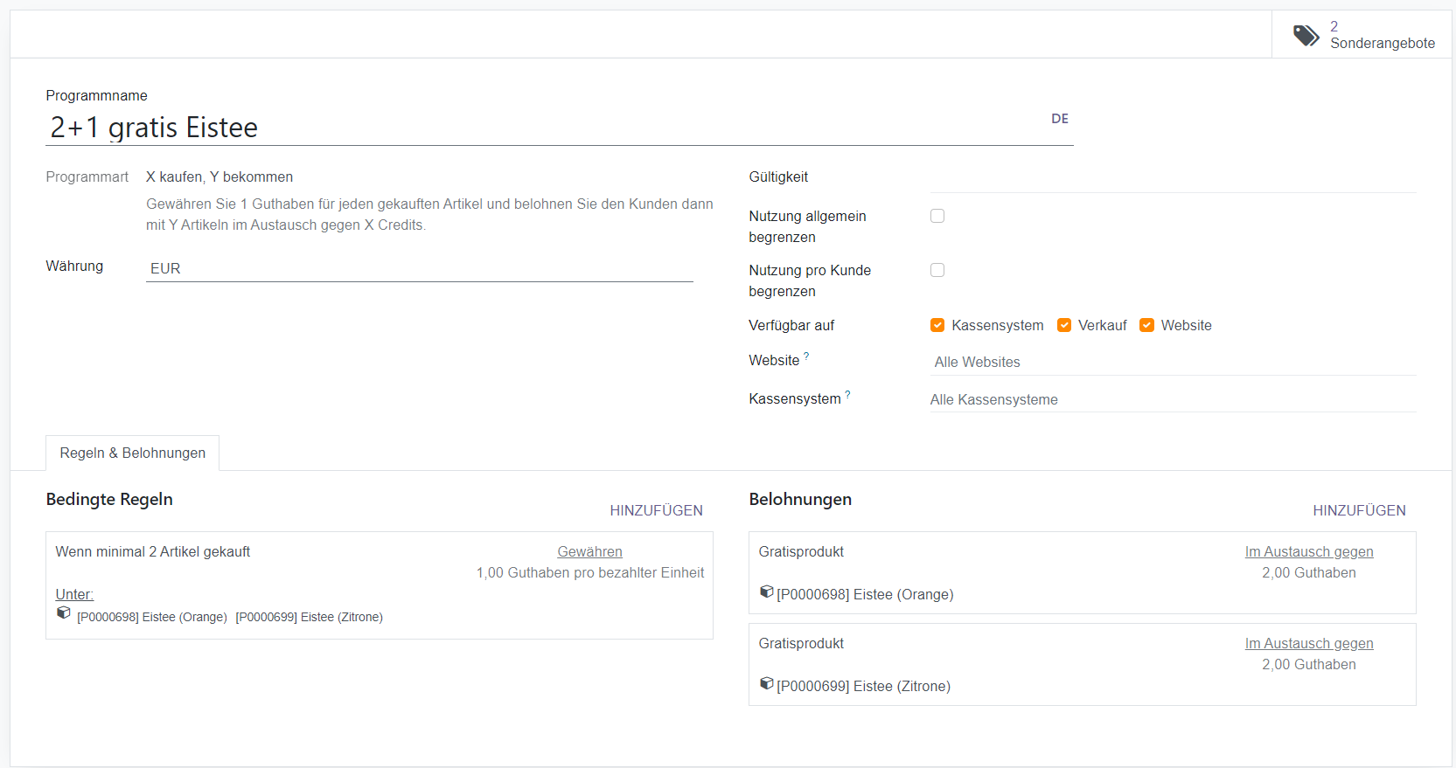Open the Alle Websites selection field

coord(1172,362)
